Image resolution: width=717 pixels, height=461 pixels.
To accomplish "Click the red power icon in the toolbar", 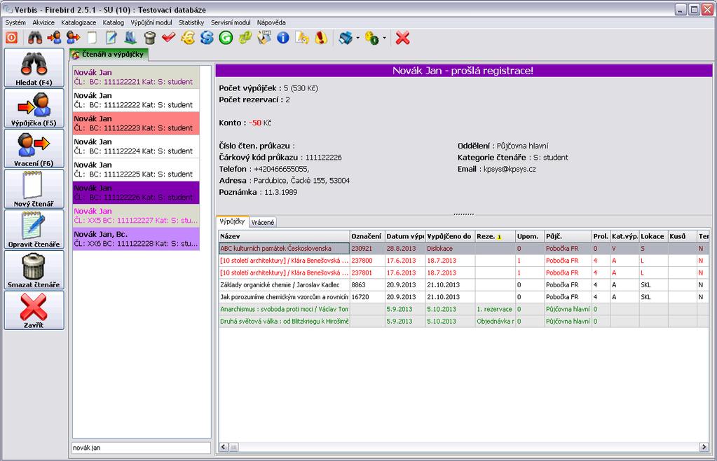I will point(11,38).
